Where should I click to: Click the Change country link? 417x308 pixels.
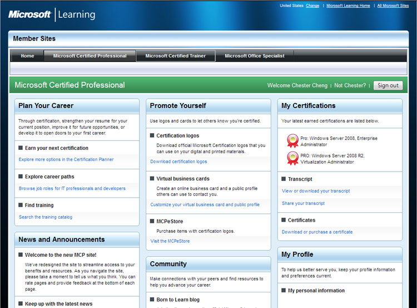pos(312,6)
